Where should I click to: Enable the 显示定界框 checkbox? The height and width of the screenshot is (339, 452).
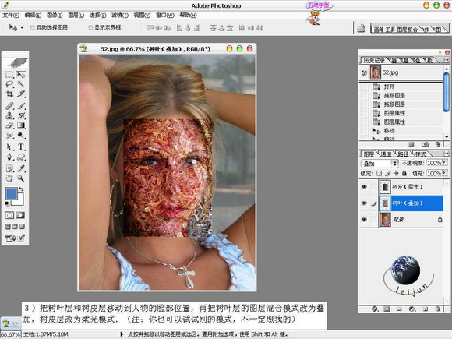pos(90,28)
